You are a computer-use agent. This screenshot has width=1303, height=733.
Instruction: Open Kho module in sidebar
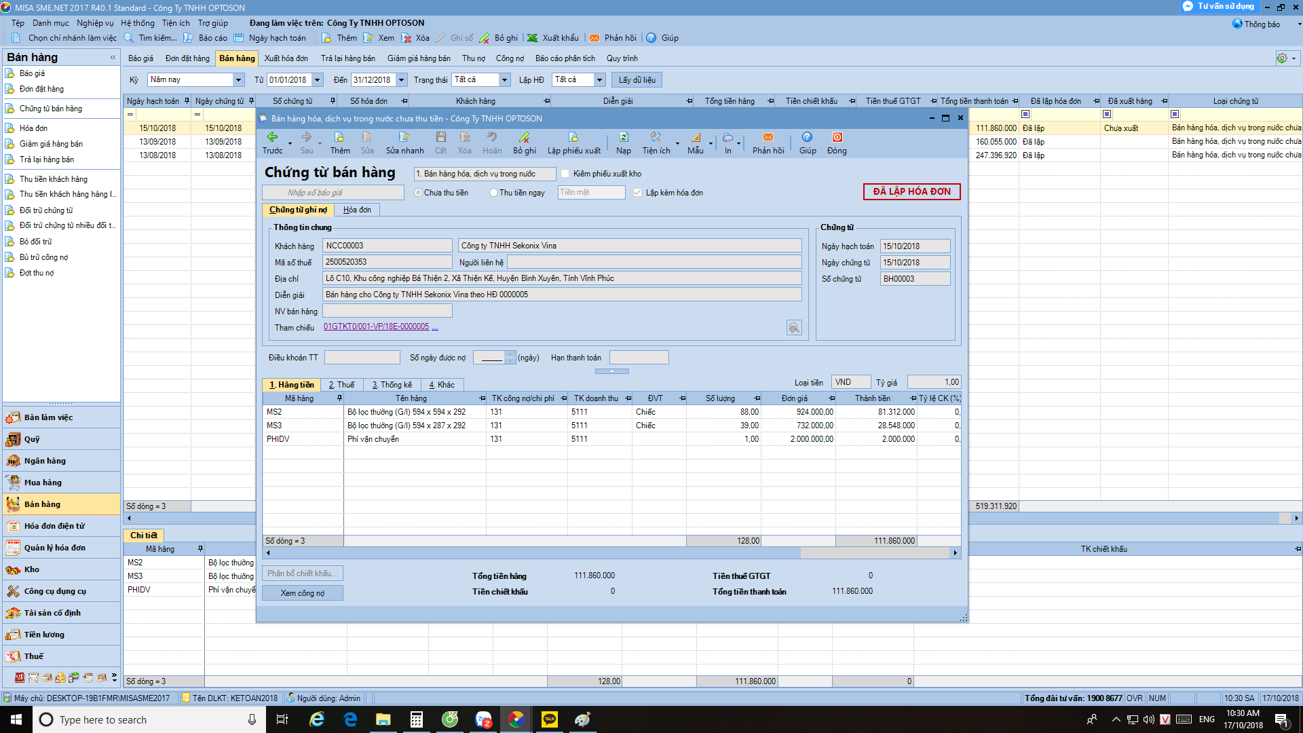click(61, 569)
